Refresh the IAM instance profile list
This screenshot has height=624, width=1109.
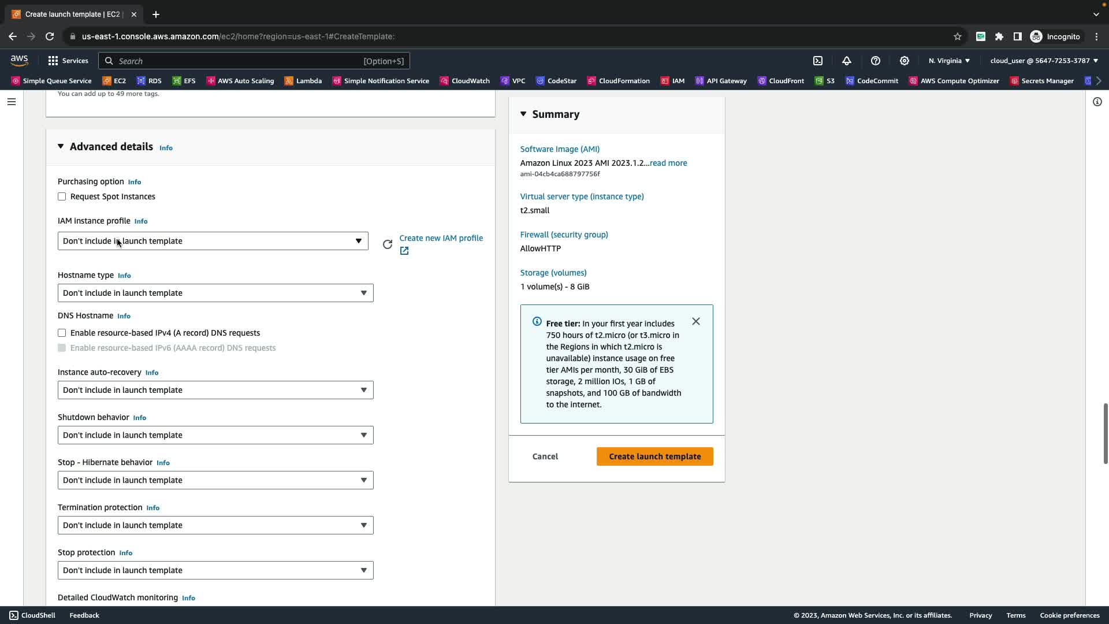pyautogui.click(x=388, y=244)
